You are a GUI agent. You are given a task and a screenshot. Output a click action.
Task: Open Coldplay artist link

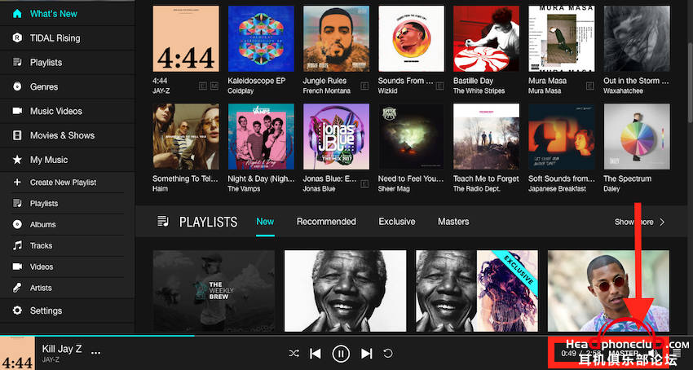[x=241, y=90]
